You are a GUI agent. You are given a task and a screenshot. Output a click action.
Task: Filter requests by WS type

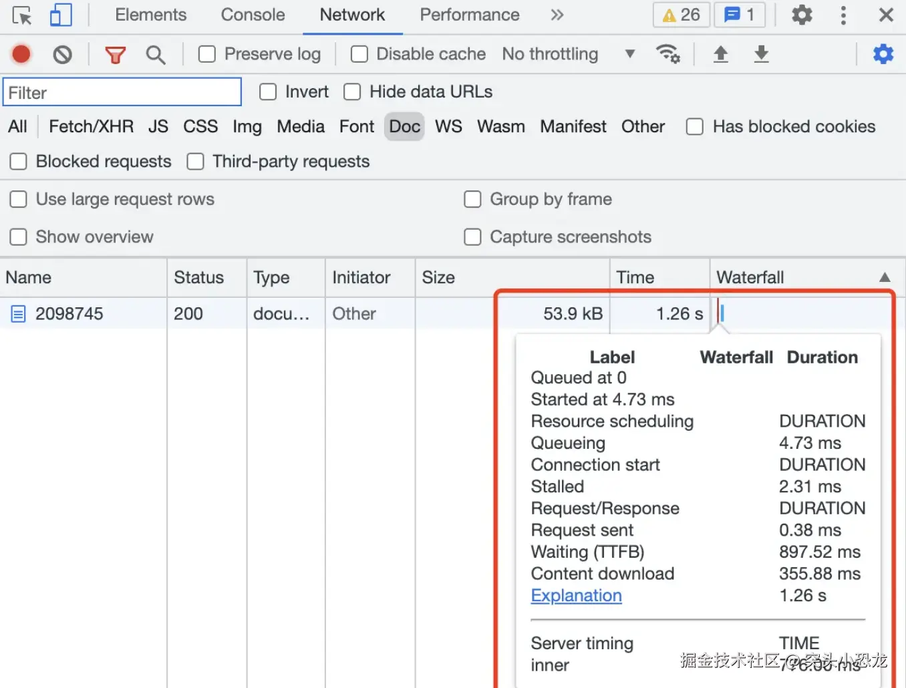point(448,126)
